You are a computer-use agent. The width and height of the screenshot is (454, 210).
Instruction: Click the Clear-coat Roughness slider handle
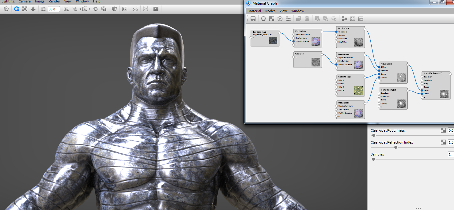(x=373, y=135)
